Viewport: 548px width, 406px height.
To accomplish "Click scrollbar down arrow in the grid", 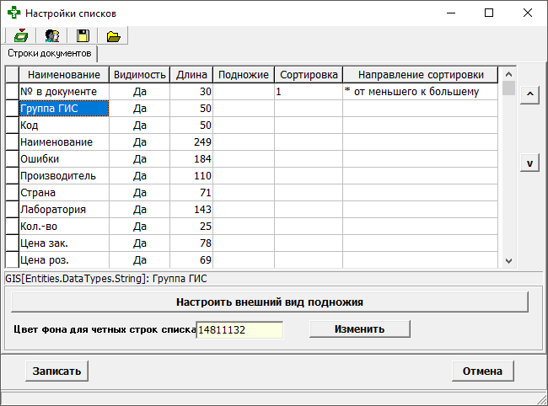I will [508, 261].
